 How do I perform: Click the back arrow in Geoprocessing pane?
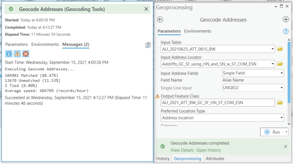[160, 20]
